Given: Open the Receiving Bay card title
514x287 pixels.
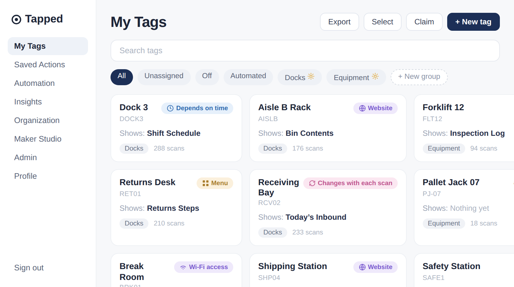Looking at the screenshot, I should tap(279, 187).
